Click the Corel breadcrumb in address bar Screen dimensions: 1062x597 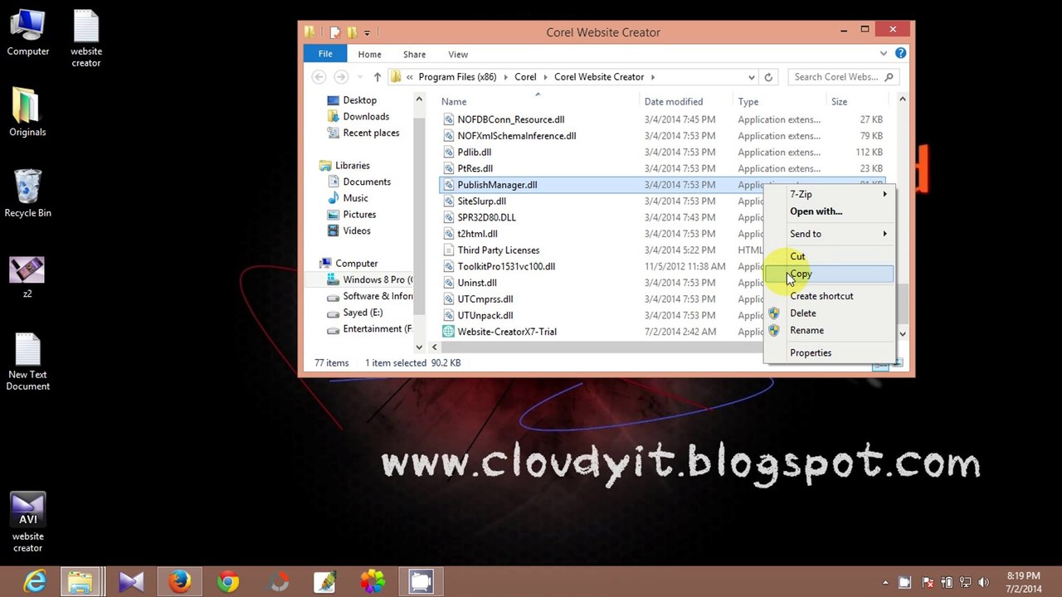(x=525, y=77)
